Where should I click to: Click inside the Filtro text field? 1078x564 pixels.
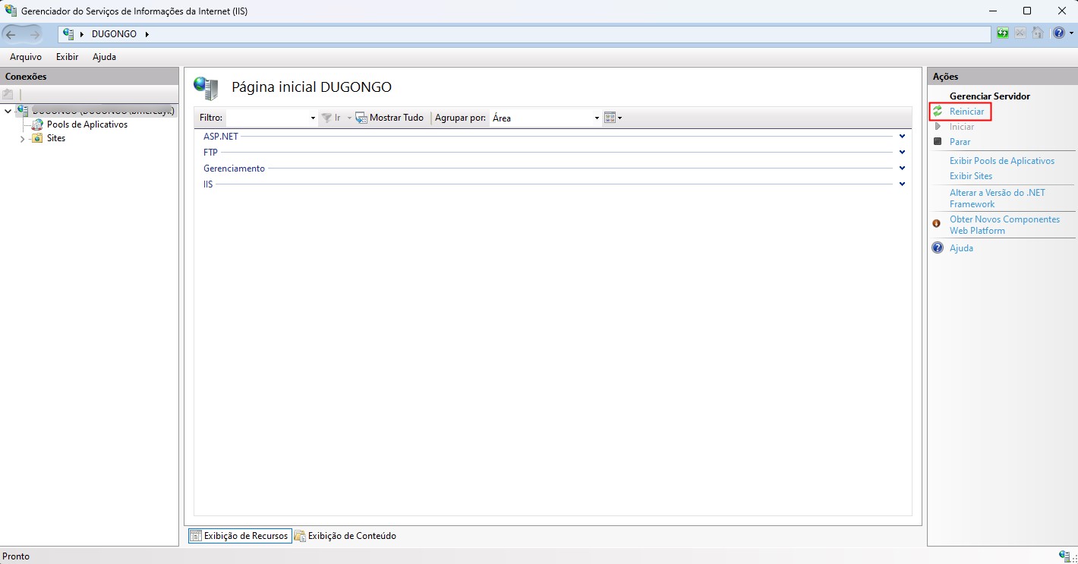pyautogui.click(x=267, y=118)
